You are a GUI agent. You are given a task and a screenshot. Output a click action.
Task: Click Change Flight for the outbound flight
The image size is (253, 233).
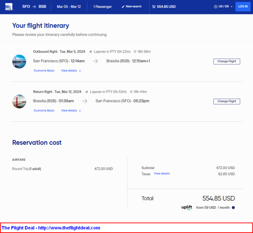(x=227, y=61)
